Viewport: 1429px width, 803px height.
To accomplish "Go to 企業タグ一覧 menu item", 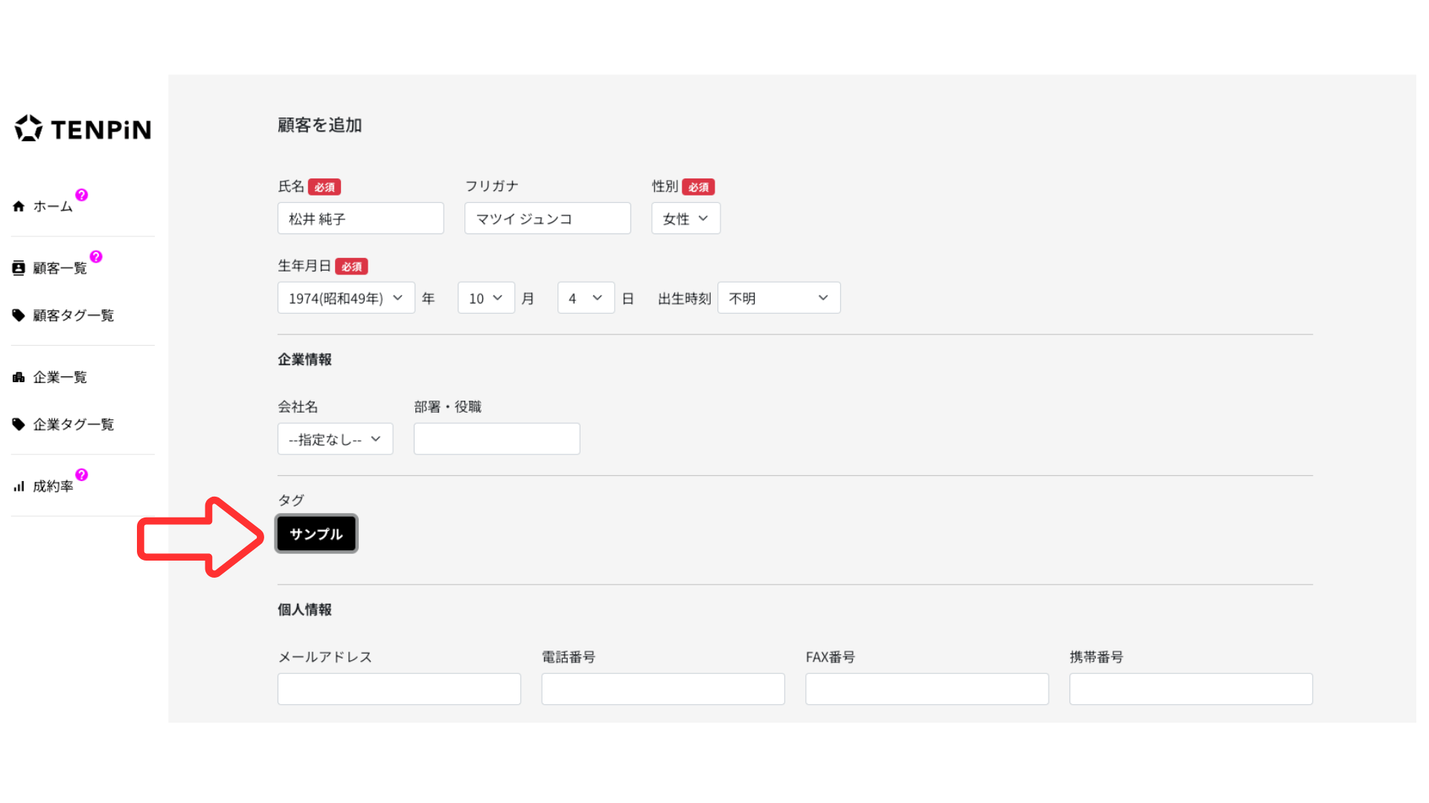I will click(x=73, y=425).
